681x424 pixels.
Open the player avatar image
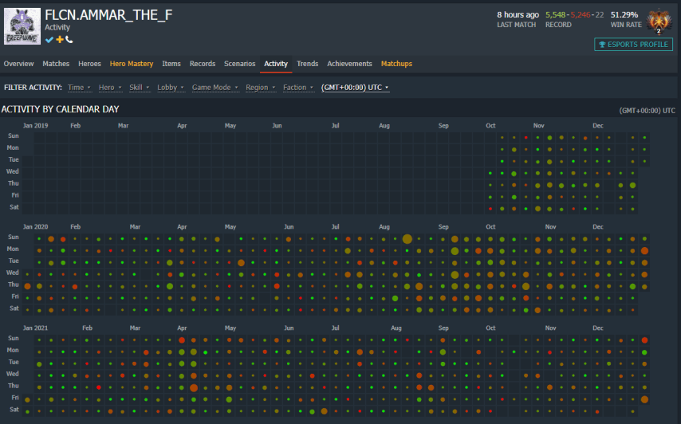coord(22,26)
